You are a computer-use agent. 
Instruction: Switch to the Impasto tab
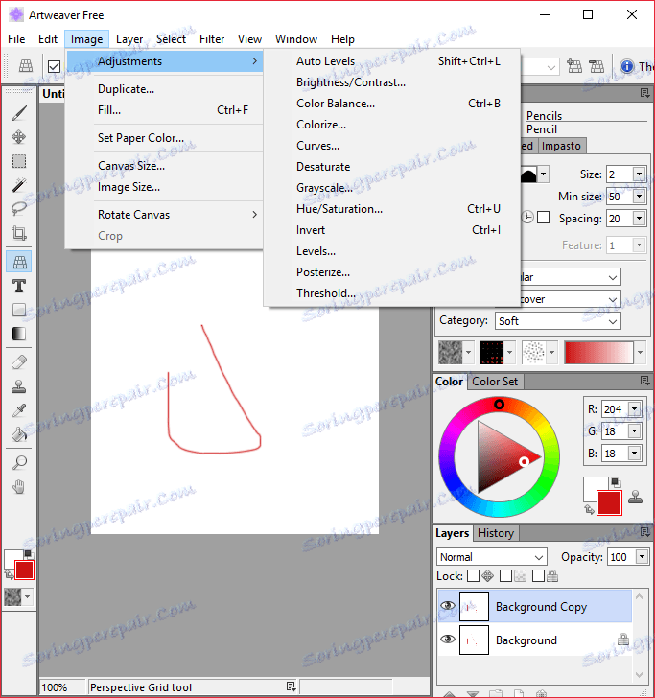561,146
